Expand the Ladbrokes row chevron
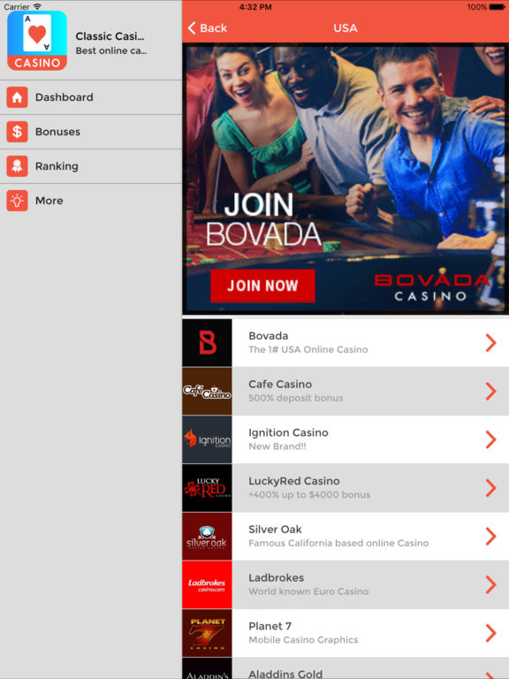The width and height of the screenshot is (509, 679). [x=490, y=584]
